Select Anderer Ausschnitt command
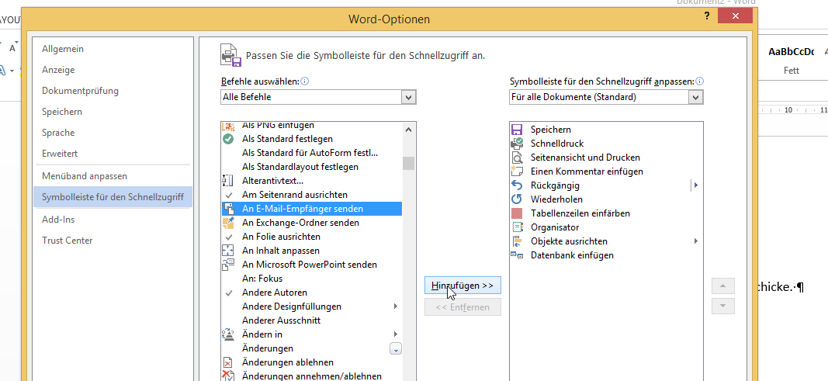The width and height of the screenshot is (828, 381). 311,320
